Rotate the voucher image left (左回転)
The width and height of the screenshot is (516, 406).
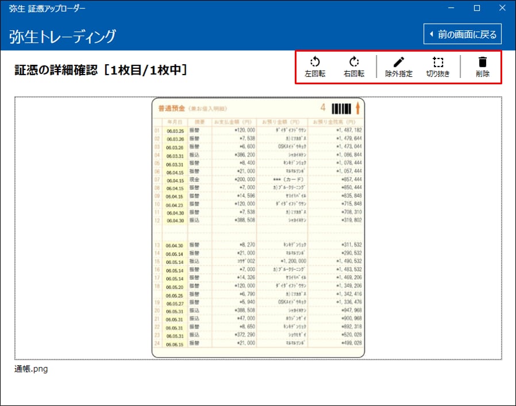315,67
